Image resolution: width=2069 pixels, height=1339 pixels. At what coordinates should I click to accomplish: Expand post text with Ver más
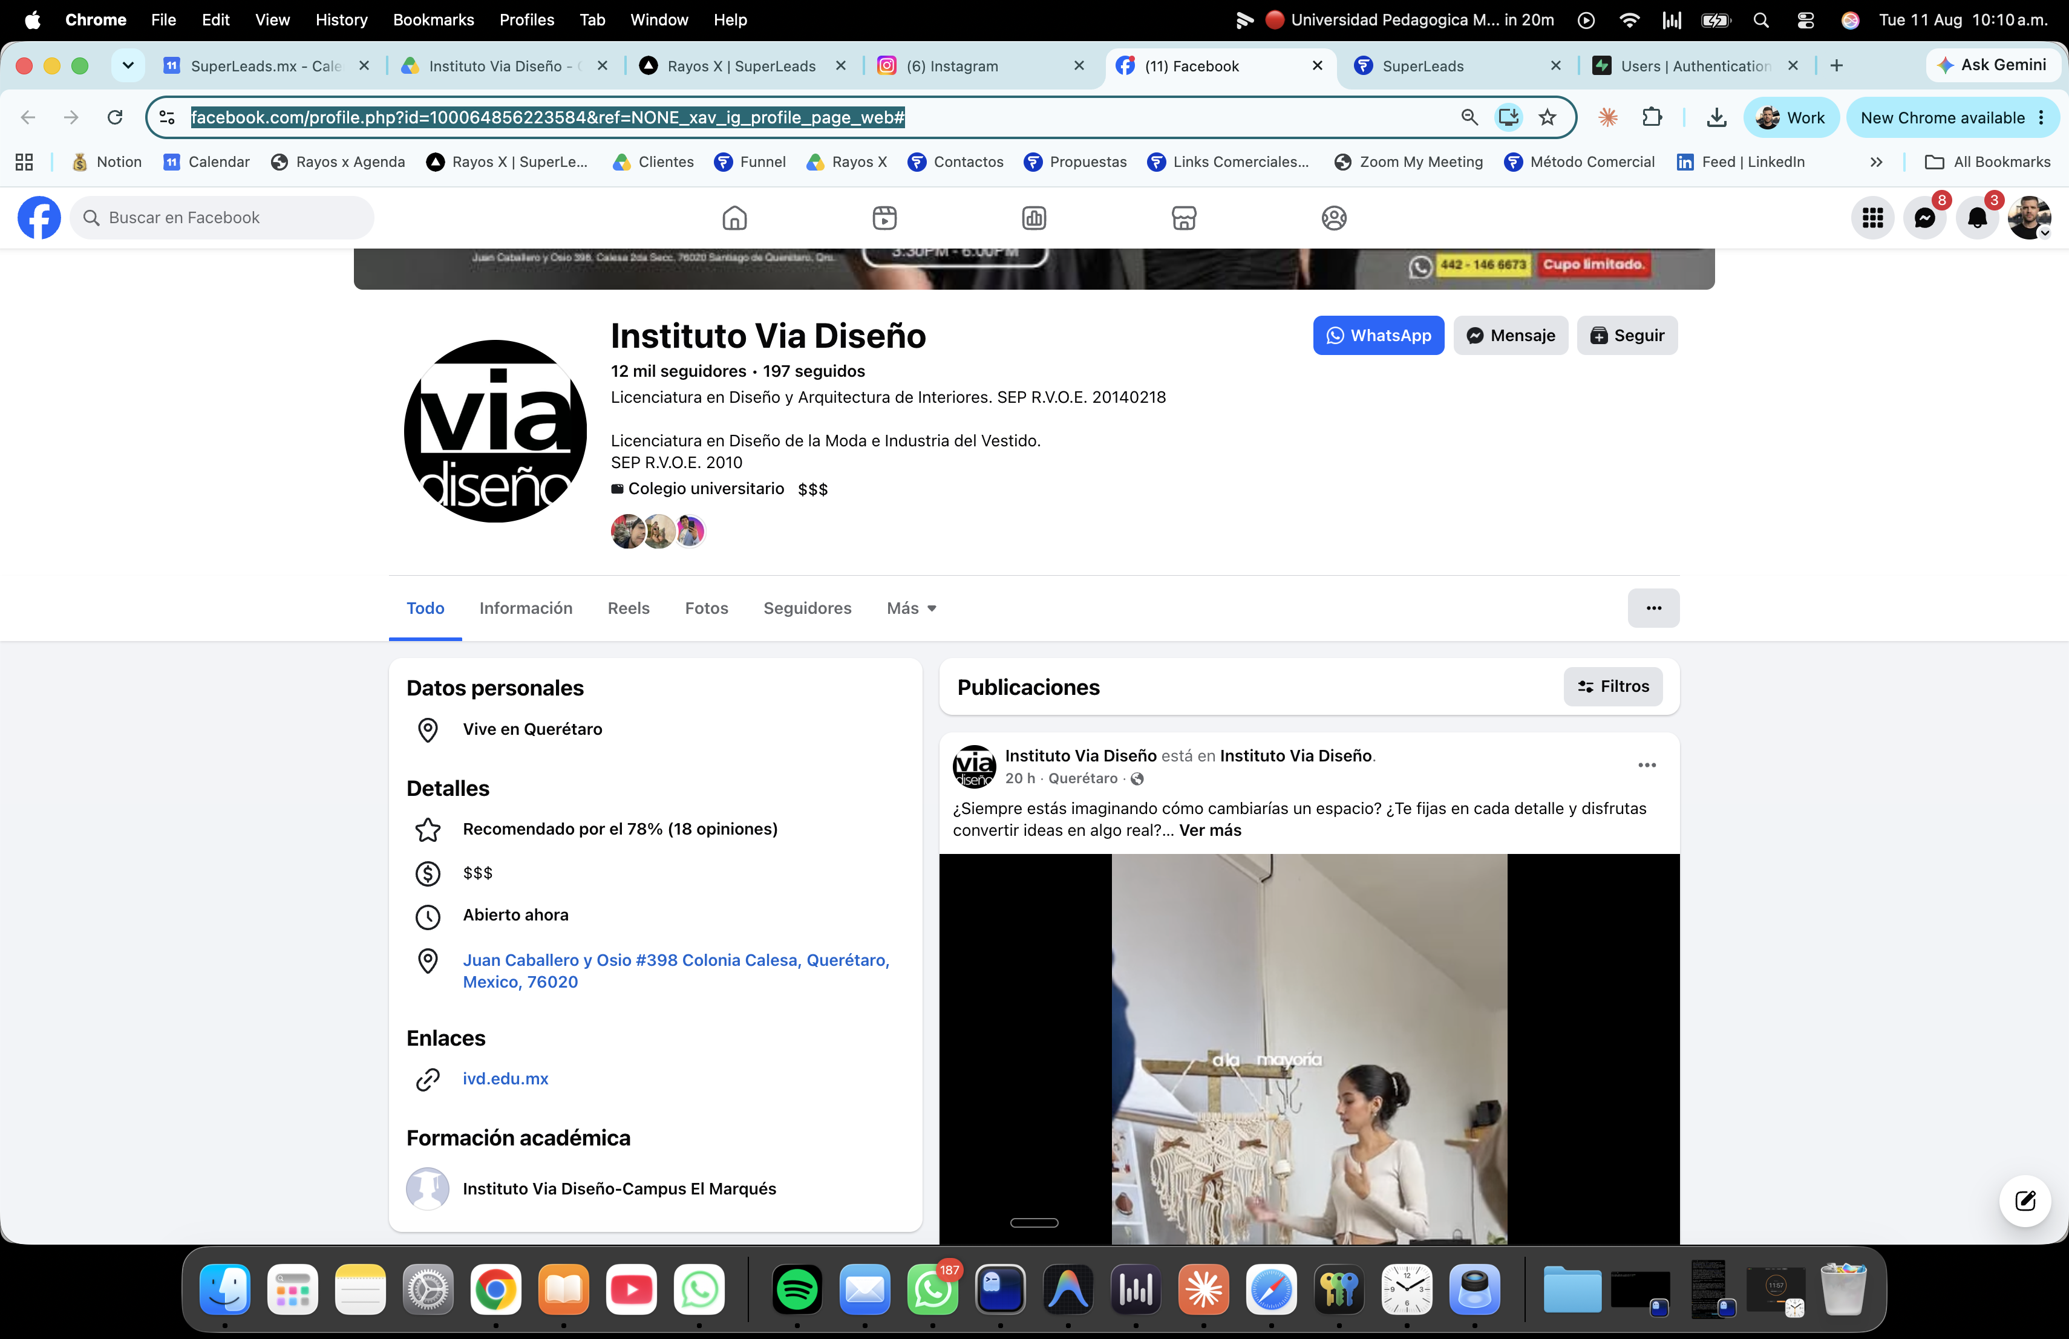pyautogui.click(x=1209, y=830)
